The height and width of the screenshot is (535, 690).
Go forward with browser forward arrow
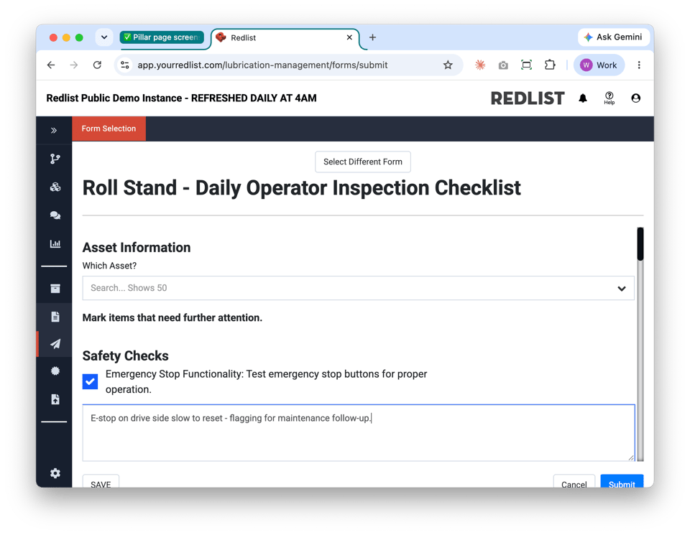(x=74, y=65)
